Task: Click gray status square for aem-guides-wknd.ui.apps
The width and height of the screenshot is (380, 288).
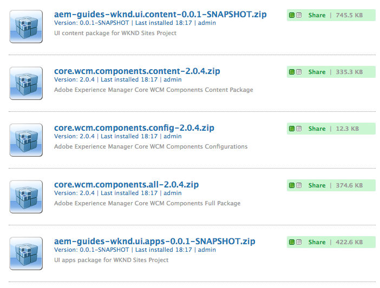Action: click(x=299, y=242)
